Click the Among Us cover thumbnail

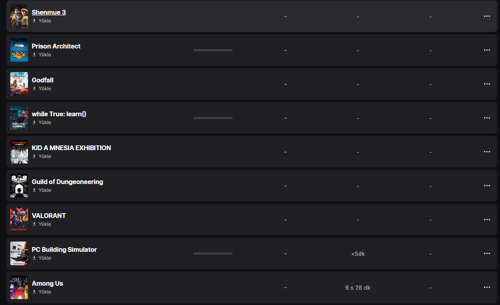coord(19,287)
